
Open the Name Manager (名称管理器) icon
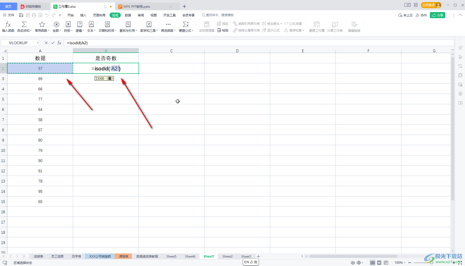point(207,25)
